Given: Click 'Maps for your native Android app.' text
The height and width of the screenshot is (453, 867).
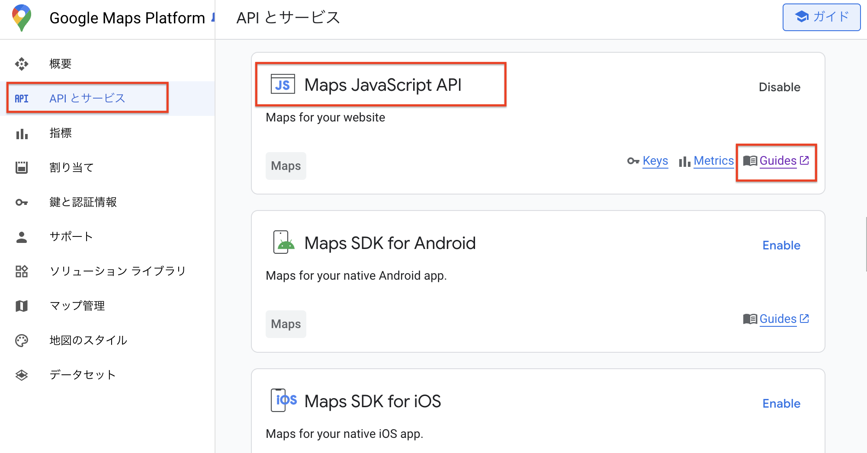Looking at the screenshot, I should 356,276.
